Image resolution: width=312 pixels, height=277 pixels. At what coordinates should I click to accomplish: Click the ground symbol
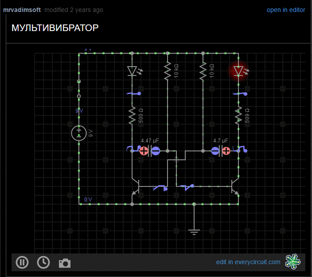[x=194, y=231]
